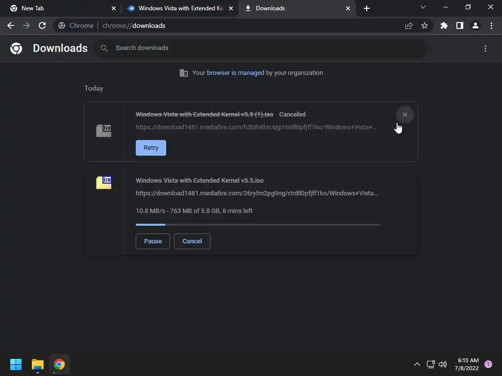502x376 pixels.
Task: Toggle the side panel icon
Action: 460,25
